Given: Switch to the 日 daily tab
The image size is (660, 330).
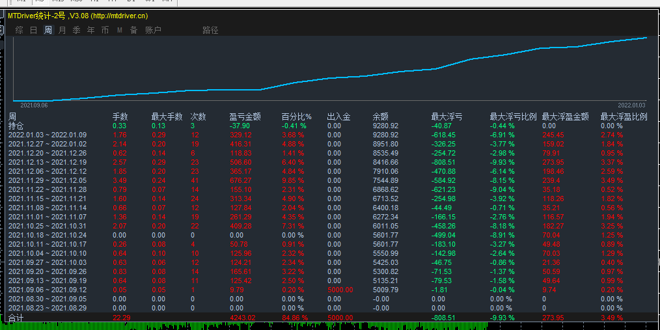Looking at the screenshot, I should click(34, 31).
